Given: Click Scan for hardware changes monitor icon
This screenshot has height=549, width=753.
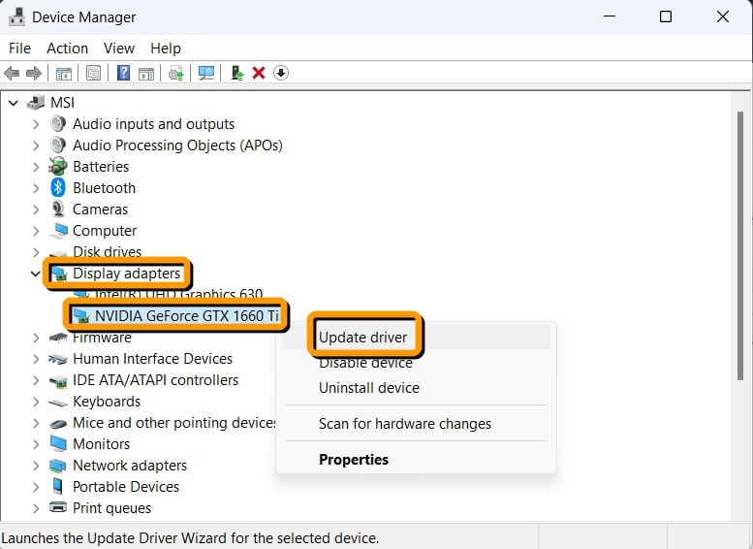Looking at the screenshot, I should pyautogui.click(x=205, y=74).
